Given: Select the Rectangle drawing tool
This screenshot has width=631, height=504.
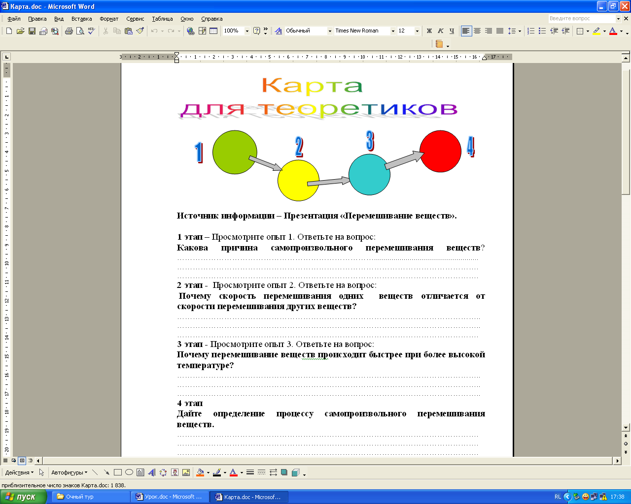Looking at the screenshot, I should pos(117,472).
